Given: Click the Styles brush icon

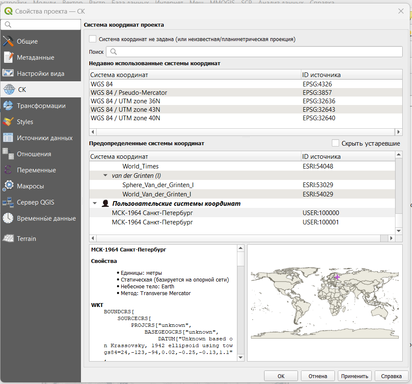Looking at the screenshot, I should pyautogui.click(x=8, y=122).
